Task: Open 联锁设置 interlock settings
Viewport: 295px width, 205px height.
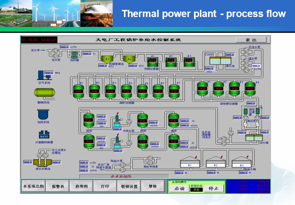Action: click(129, 186)
